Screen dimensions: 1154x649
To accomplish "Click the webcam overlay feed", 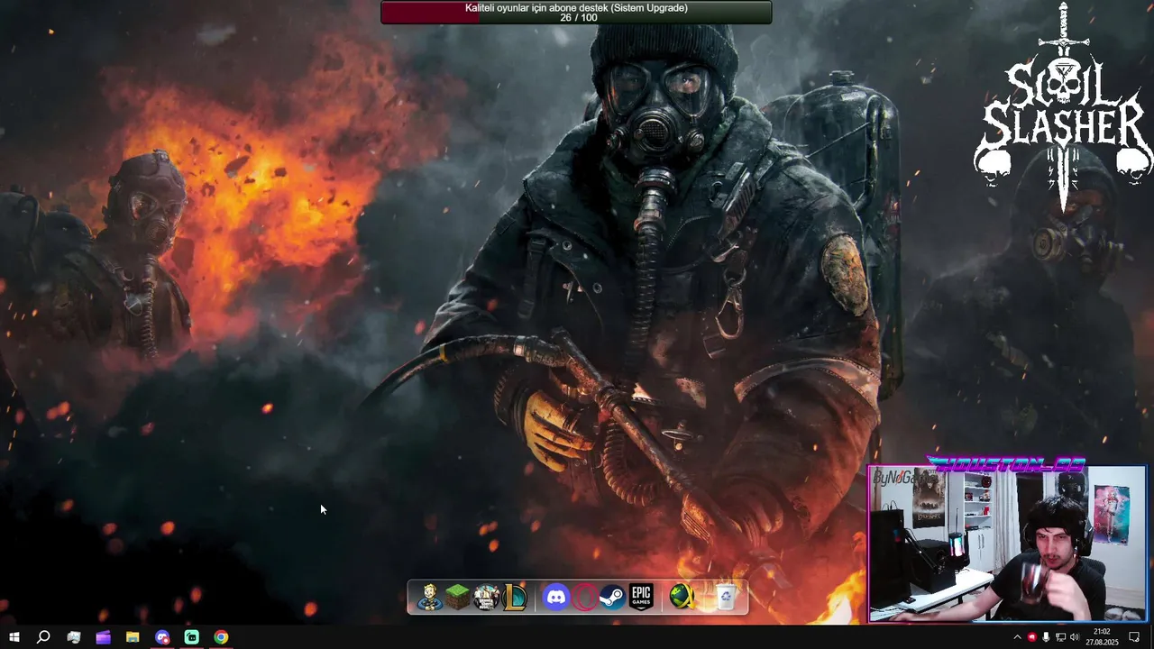I will coord(1007,544).
